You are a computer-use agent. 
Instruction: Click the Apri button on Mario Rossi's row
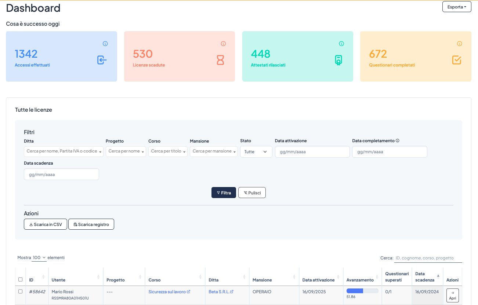pos(452,295)
